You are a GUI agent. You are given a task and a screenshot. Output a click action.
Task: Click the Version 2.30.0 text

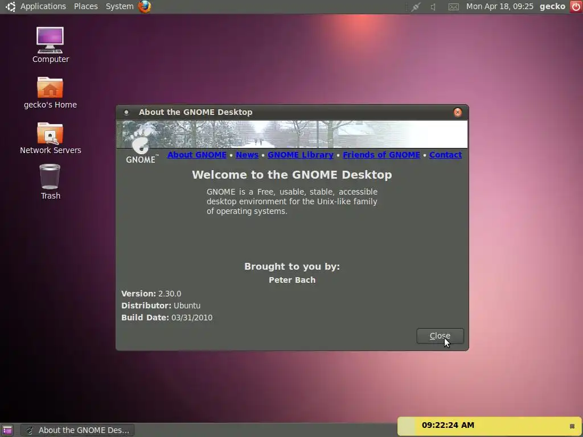pyautogui.click(x=151, y=294)
